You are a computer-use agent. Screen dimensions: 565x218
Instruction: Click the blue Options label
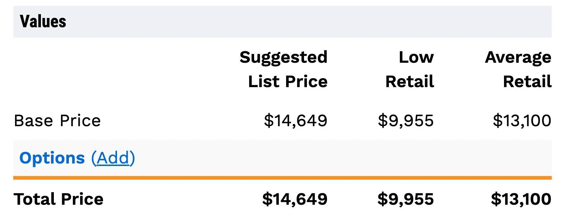click(x=52, y=158)
